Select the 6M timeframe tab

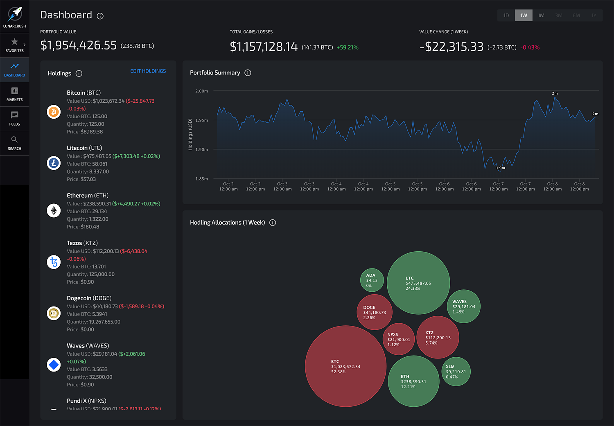tap(576, 16)
